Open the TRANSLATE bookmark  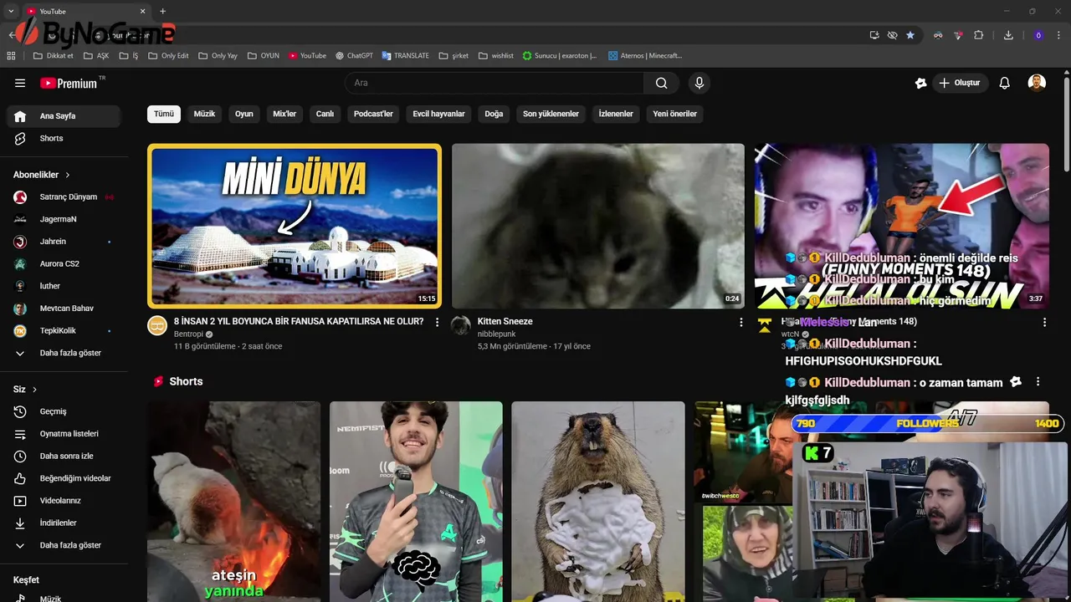[405, 56]
